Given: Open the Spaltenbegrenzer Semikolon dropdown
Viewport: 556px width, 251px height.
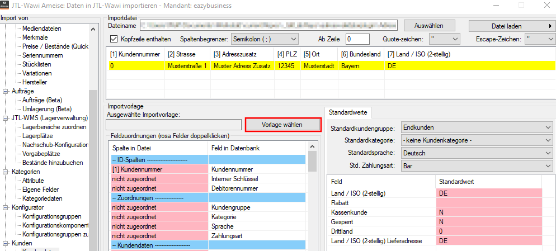Looking at the screenshot, I should click(265, 39).
